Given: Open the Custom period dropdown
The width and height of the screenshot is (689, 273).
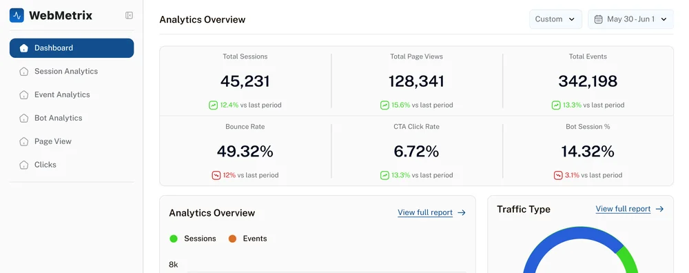Looking at the screenshot, I should (555, 19).
